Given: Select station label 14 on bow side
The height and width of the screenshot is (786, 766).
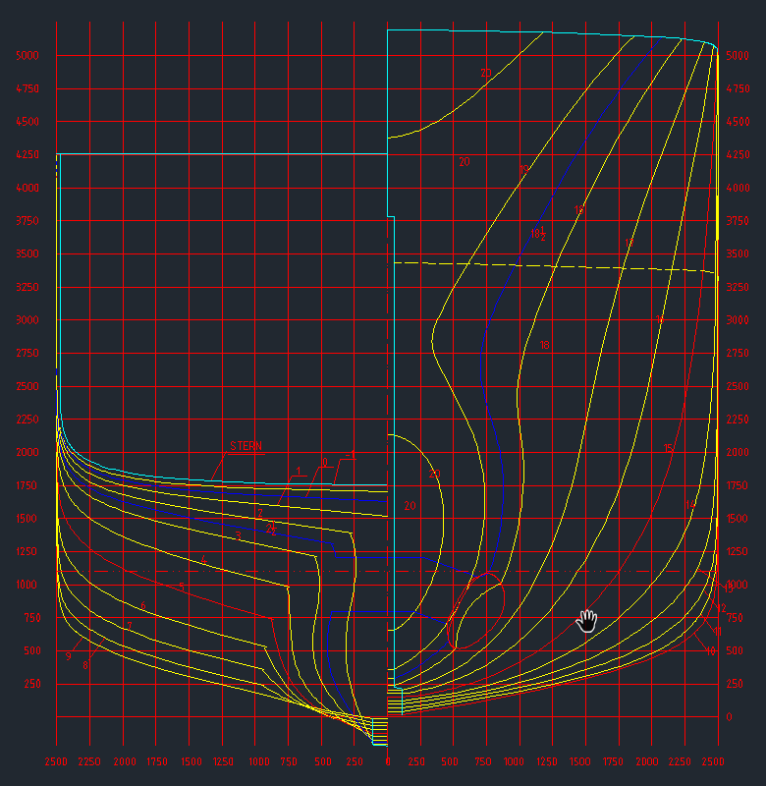Looking at the screenshot, I should pos(690,505).
